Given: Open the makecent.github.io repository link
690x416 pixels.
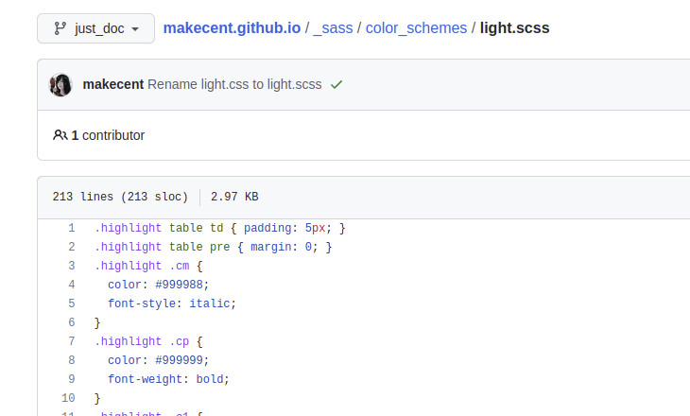Looking at the screenshot, I should pyautogui.click(x=232, y=28).
